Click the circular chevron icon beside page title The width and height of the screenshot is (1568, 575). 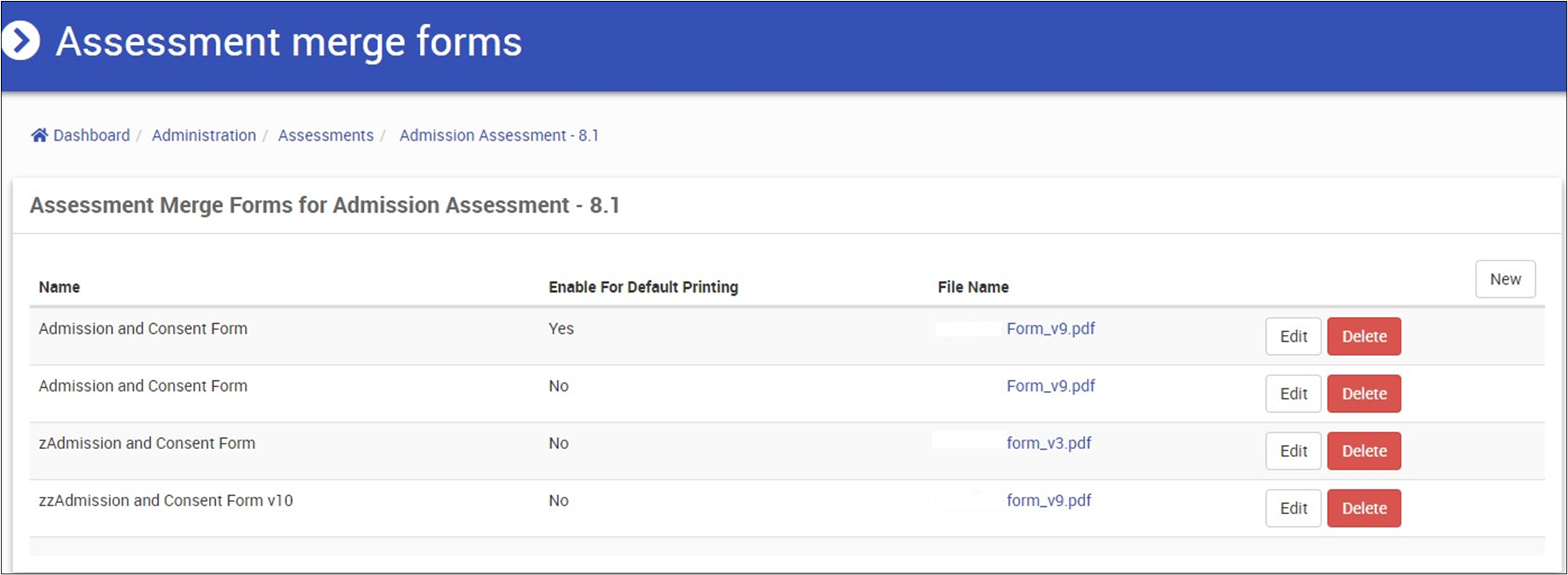(20, 41)
